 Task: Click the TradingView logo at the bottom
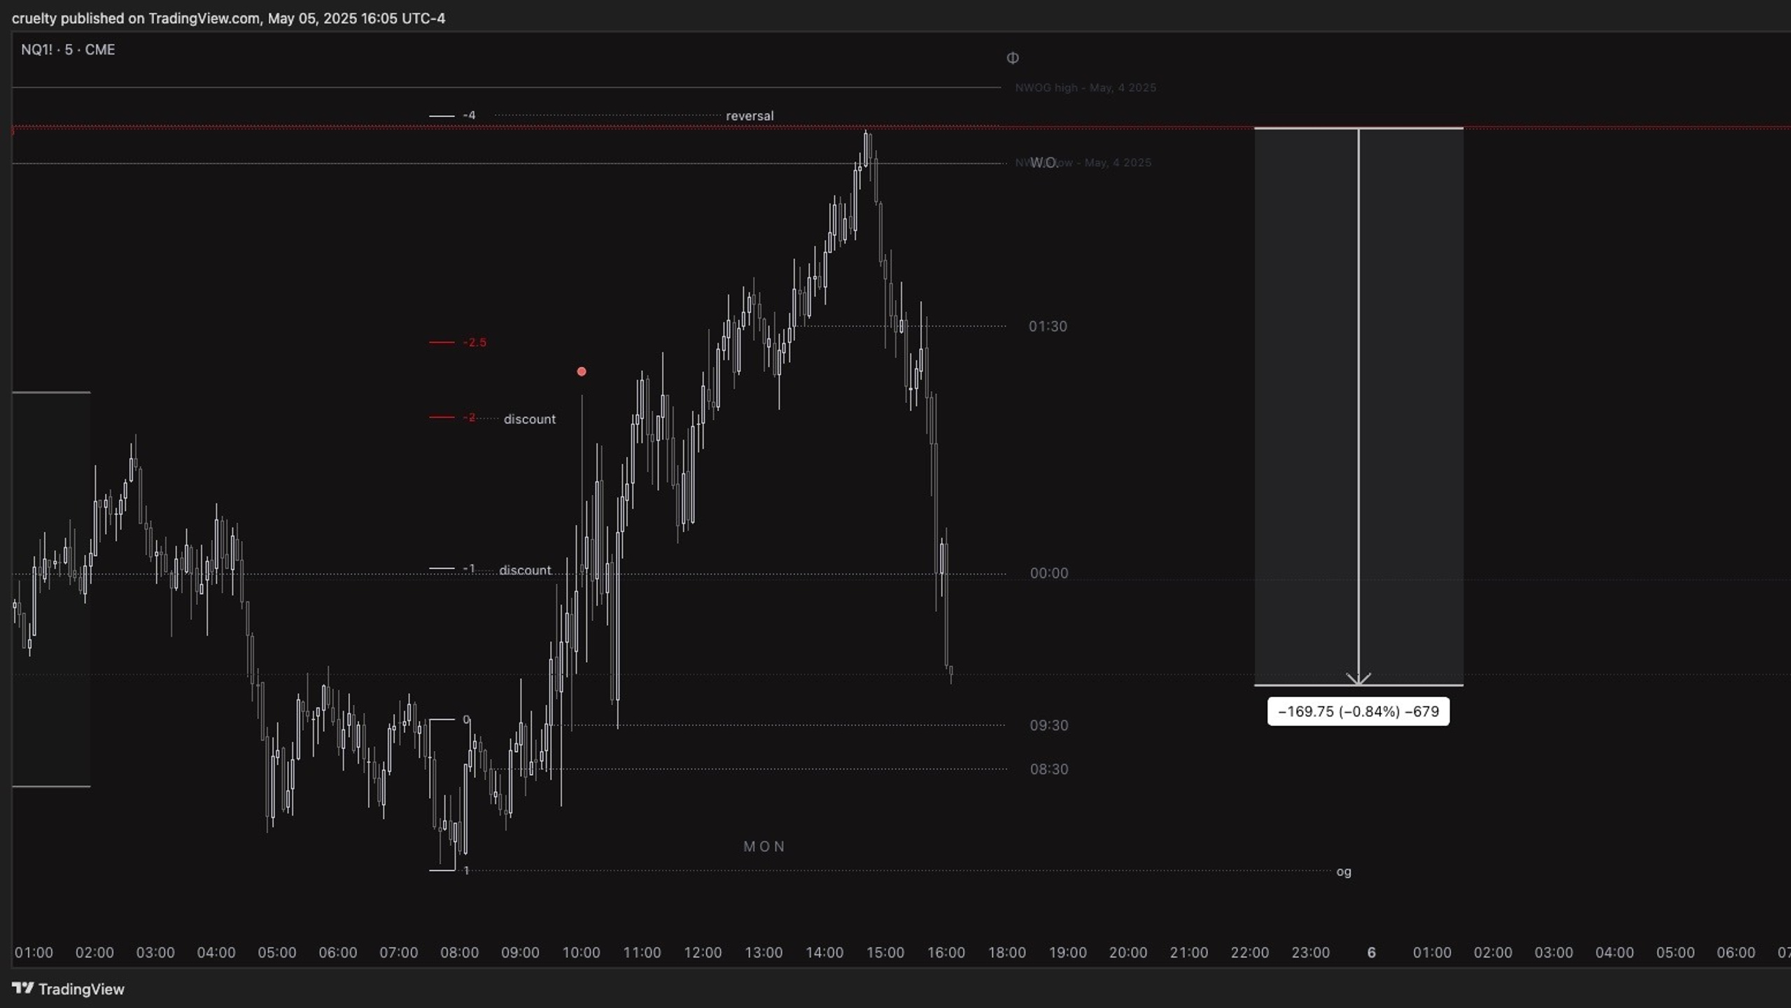click(68, 988)
